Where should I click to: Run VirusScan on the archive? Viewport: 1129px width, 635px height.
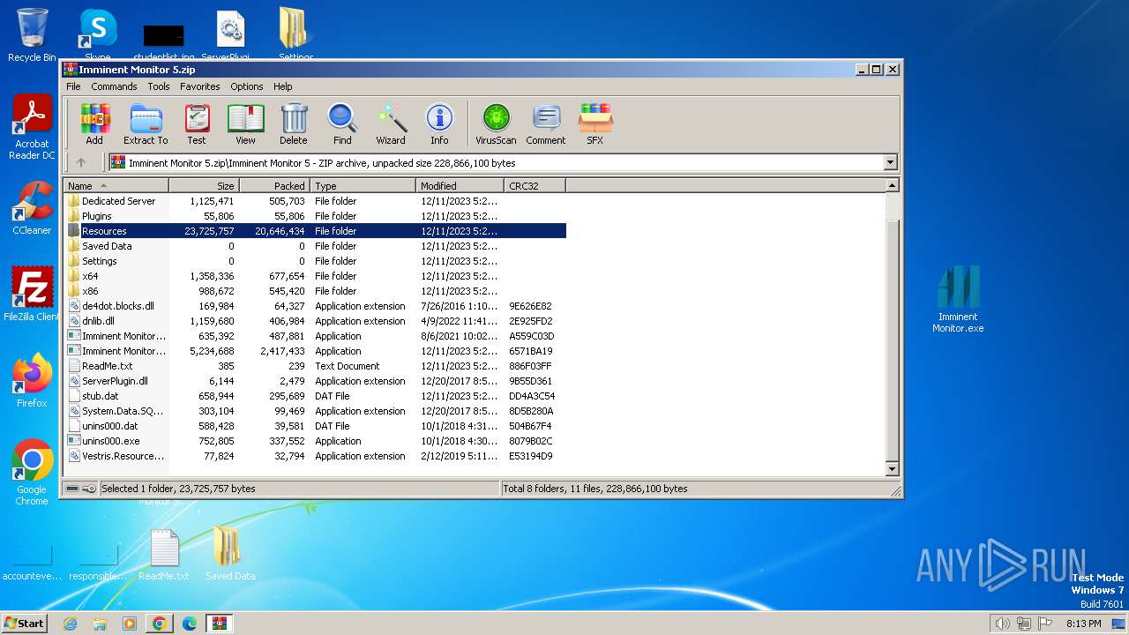pos(496,123)
